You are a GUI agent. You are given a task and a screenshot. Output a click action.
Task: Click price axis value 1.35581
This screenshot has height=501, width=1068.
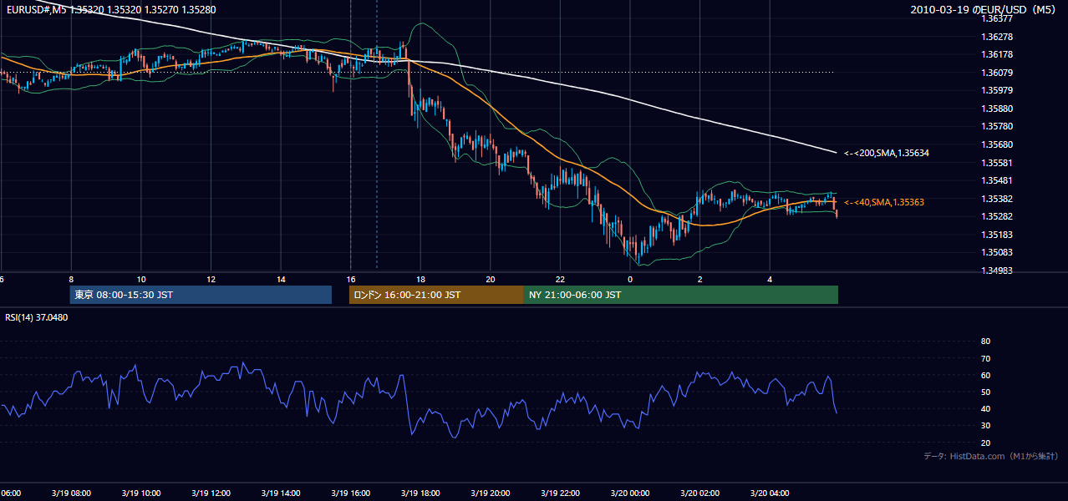(x=999, y=163)
